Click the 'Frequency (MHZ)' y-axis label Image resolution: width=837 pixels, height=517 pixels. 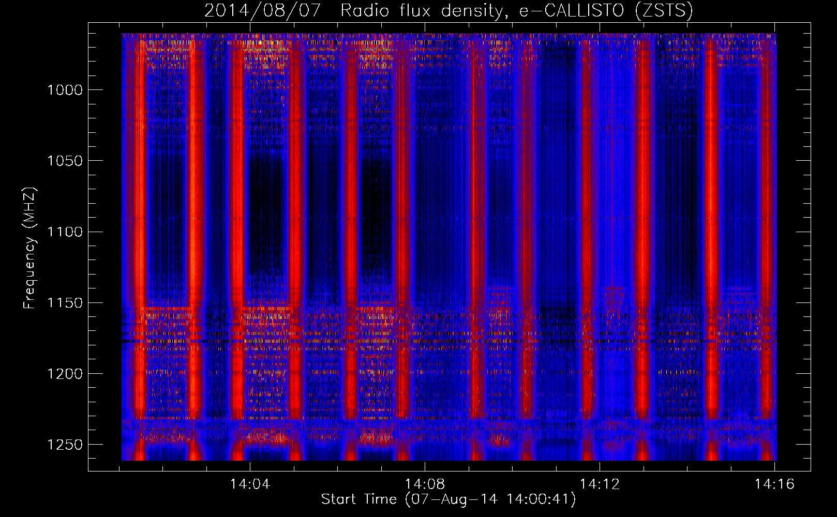[29, 248]
